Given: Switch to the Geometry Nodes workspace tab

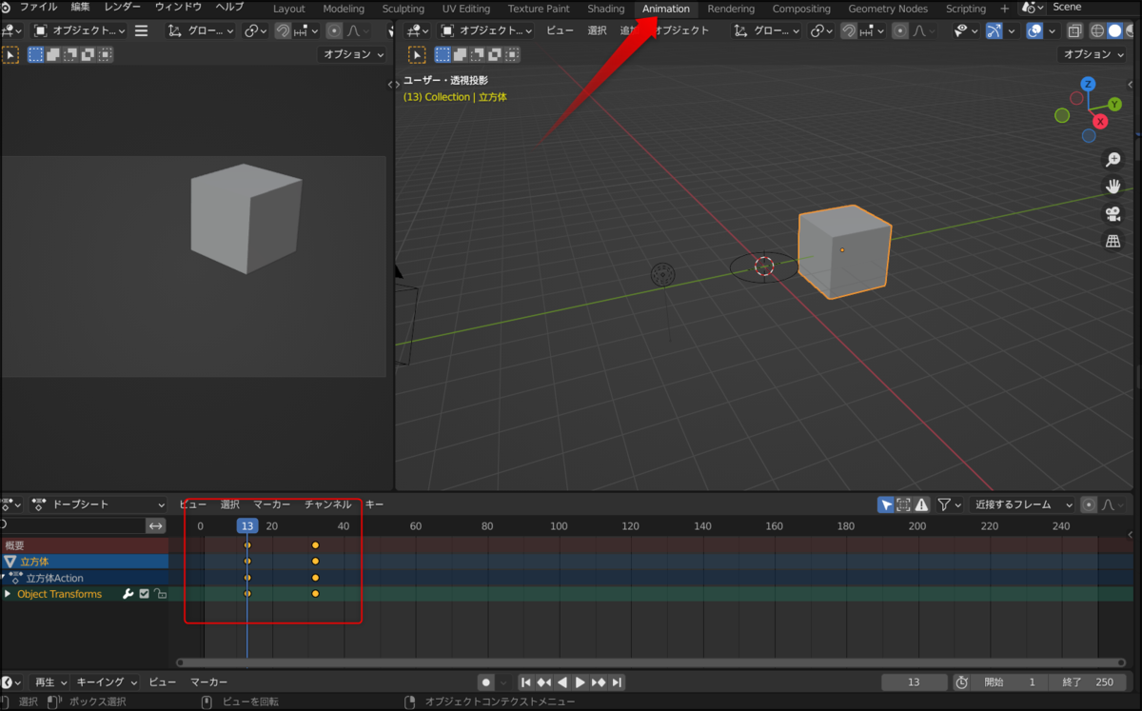Looking at the screenshot, I should [888, 9].
